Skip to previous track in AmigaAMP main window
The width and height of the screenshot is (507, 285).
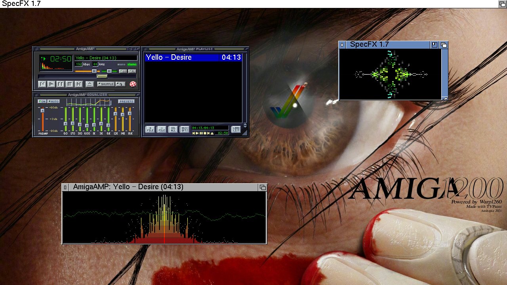[42, 84]
